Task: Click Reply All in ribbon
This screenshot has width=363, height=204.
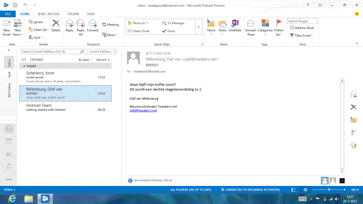Action: point(81,28)
